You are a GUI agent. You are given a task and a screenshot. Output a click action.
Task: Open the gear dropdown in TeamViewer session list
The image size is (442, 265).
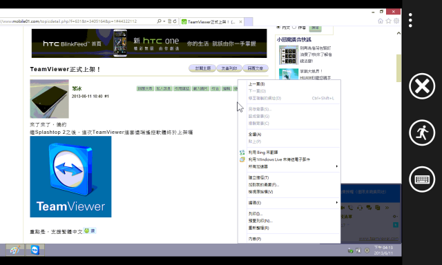pos(395,217)
